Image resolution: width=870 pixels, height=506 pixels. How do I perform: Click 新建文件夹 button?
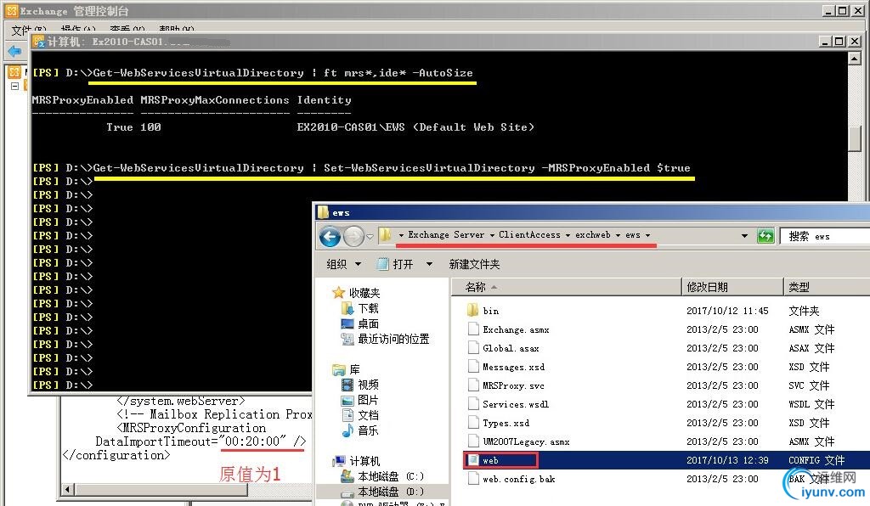pos(474,264)
